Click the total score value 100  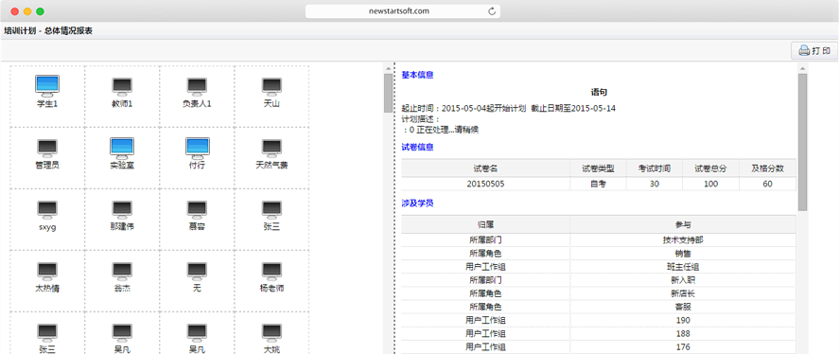pos(710,184)
